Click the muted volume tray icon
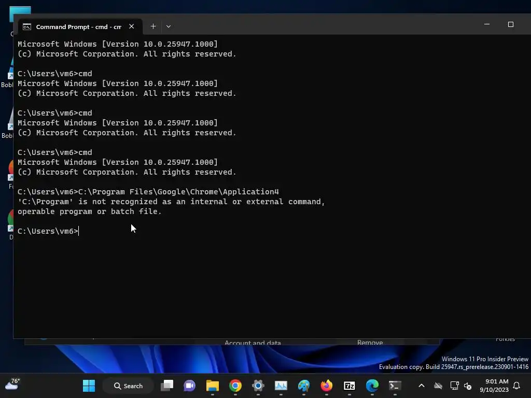531x398 pixels. (468, 386)
